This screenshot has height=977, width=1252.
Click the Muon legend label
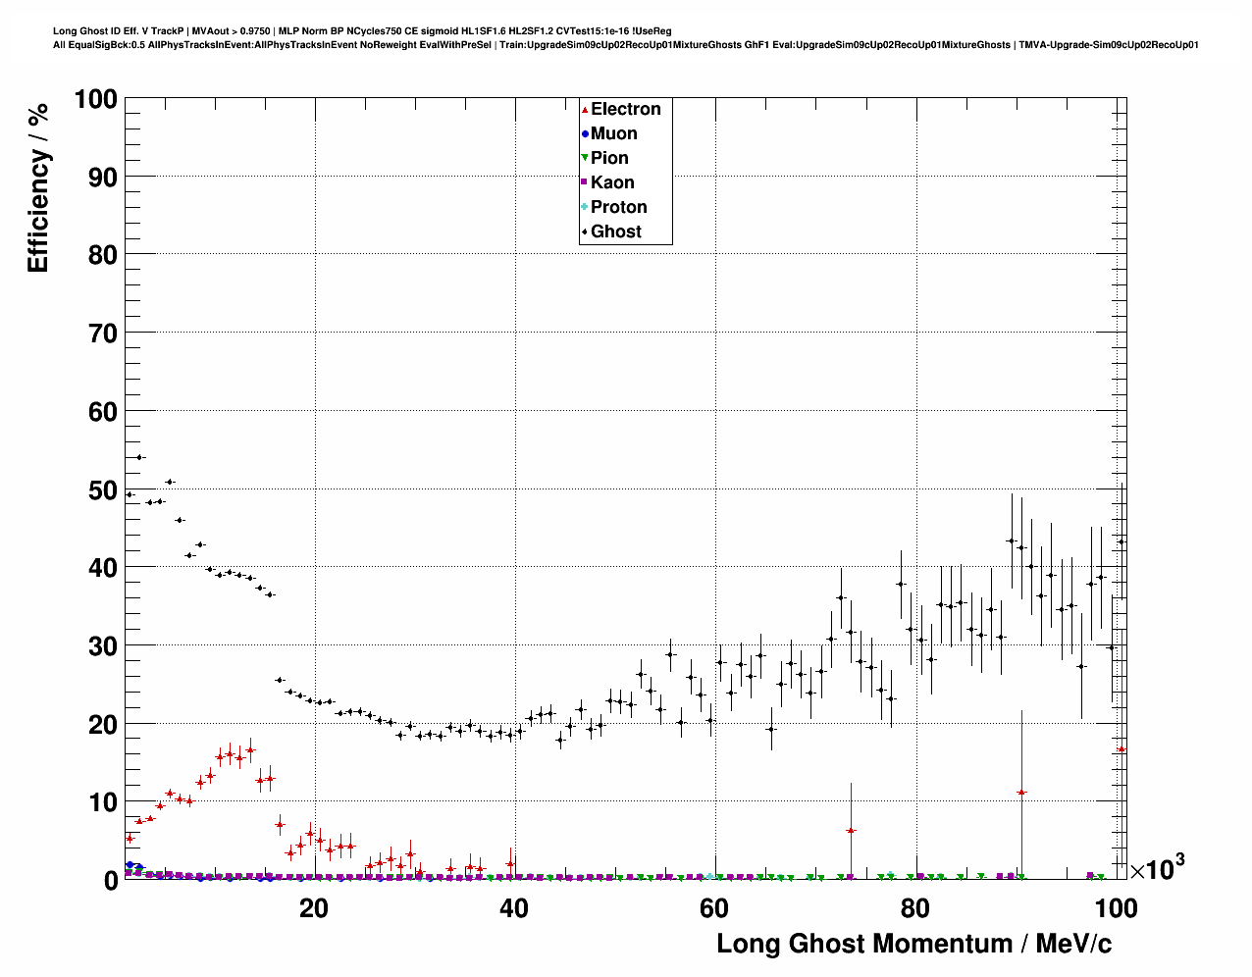[x=613, y=133]
